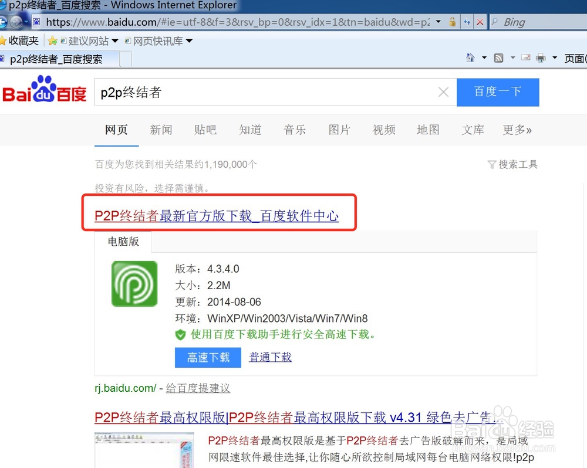Clear the search query with X icon
587x468 pixels.
tap(443, 91)
